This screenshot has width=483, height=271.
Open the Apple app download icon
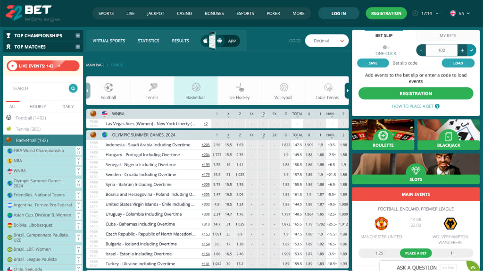(205, 41)
